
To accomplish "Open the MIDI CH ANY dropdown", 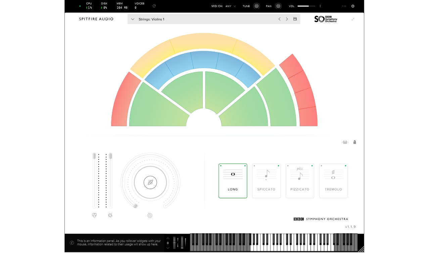I will coord(231,6).
